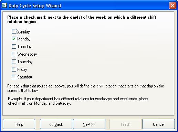Click the Wednesday label text

[x=27, y=54]
